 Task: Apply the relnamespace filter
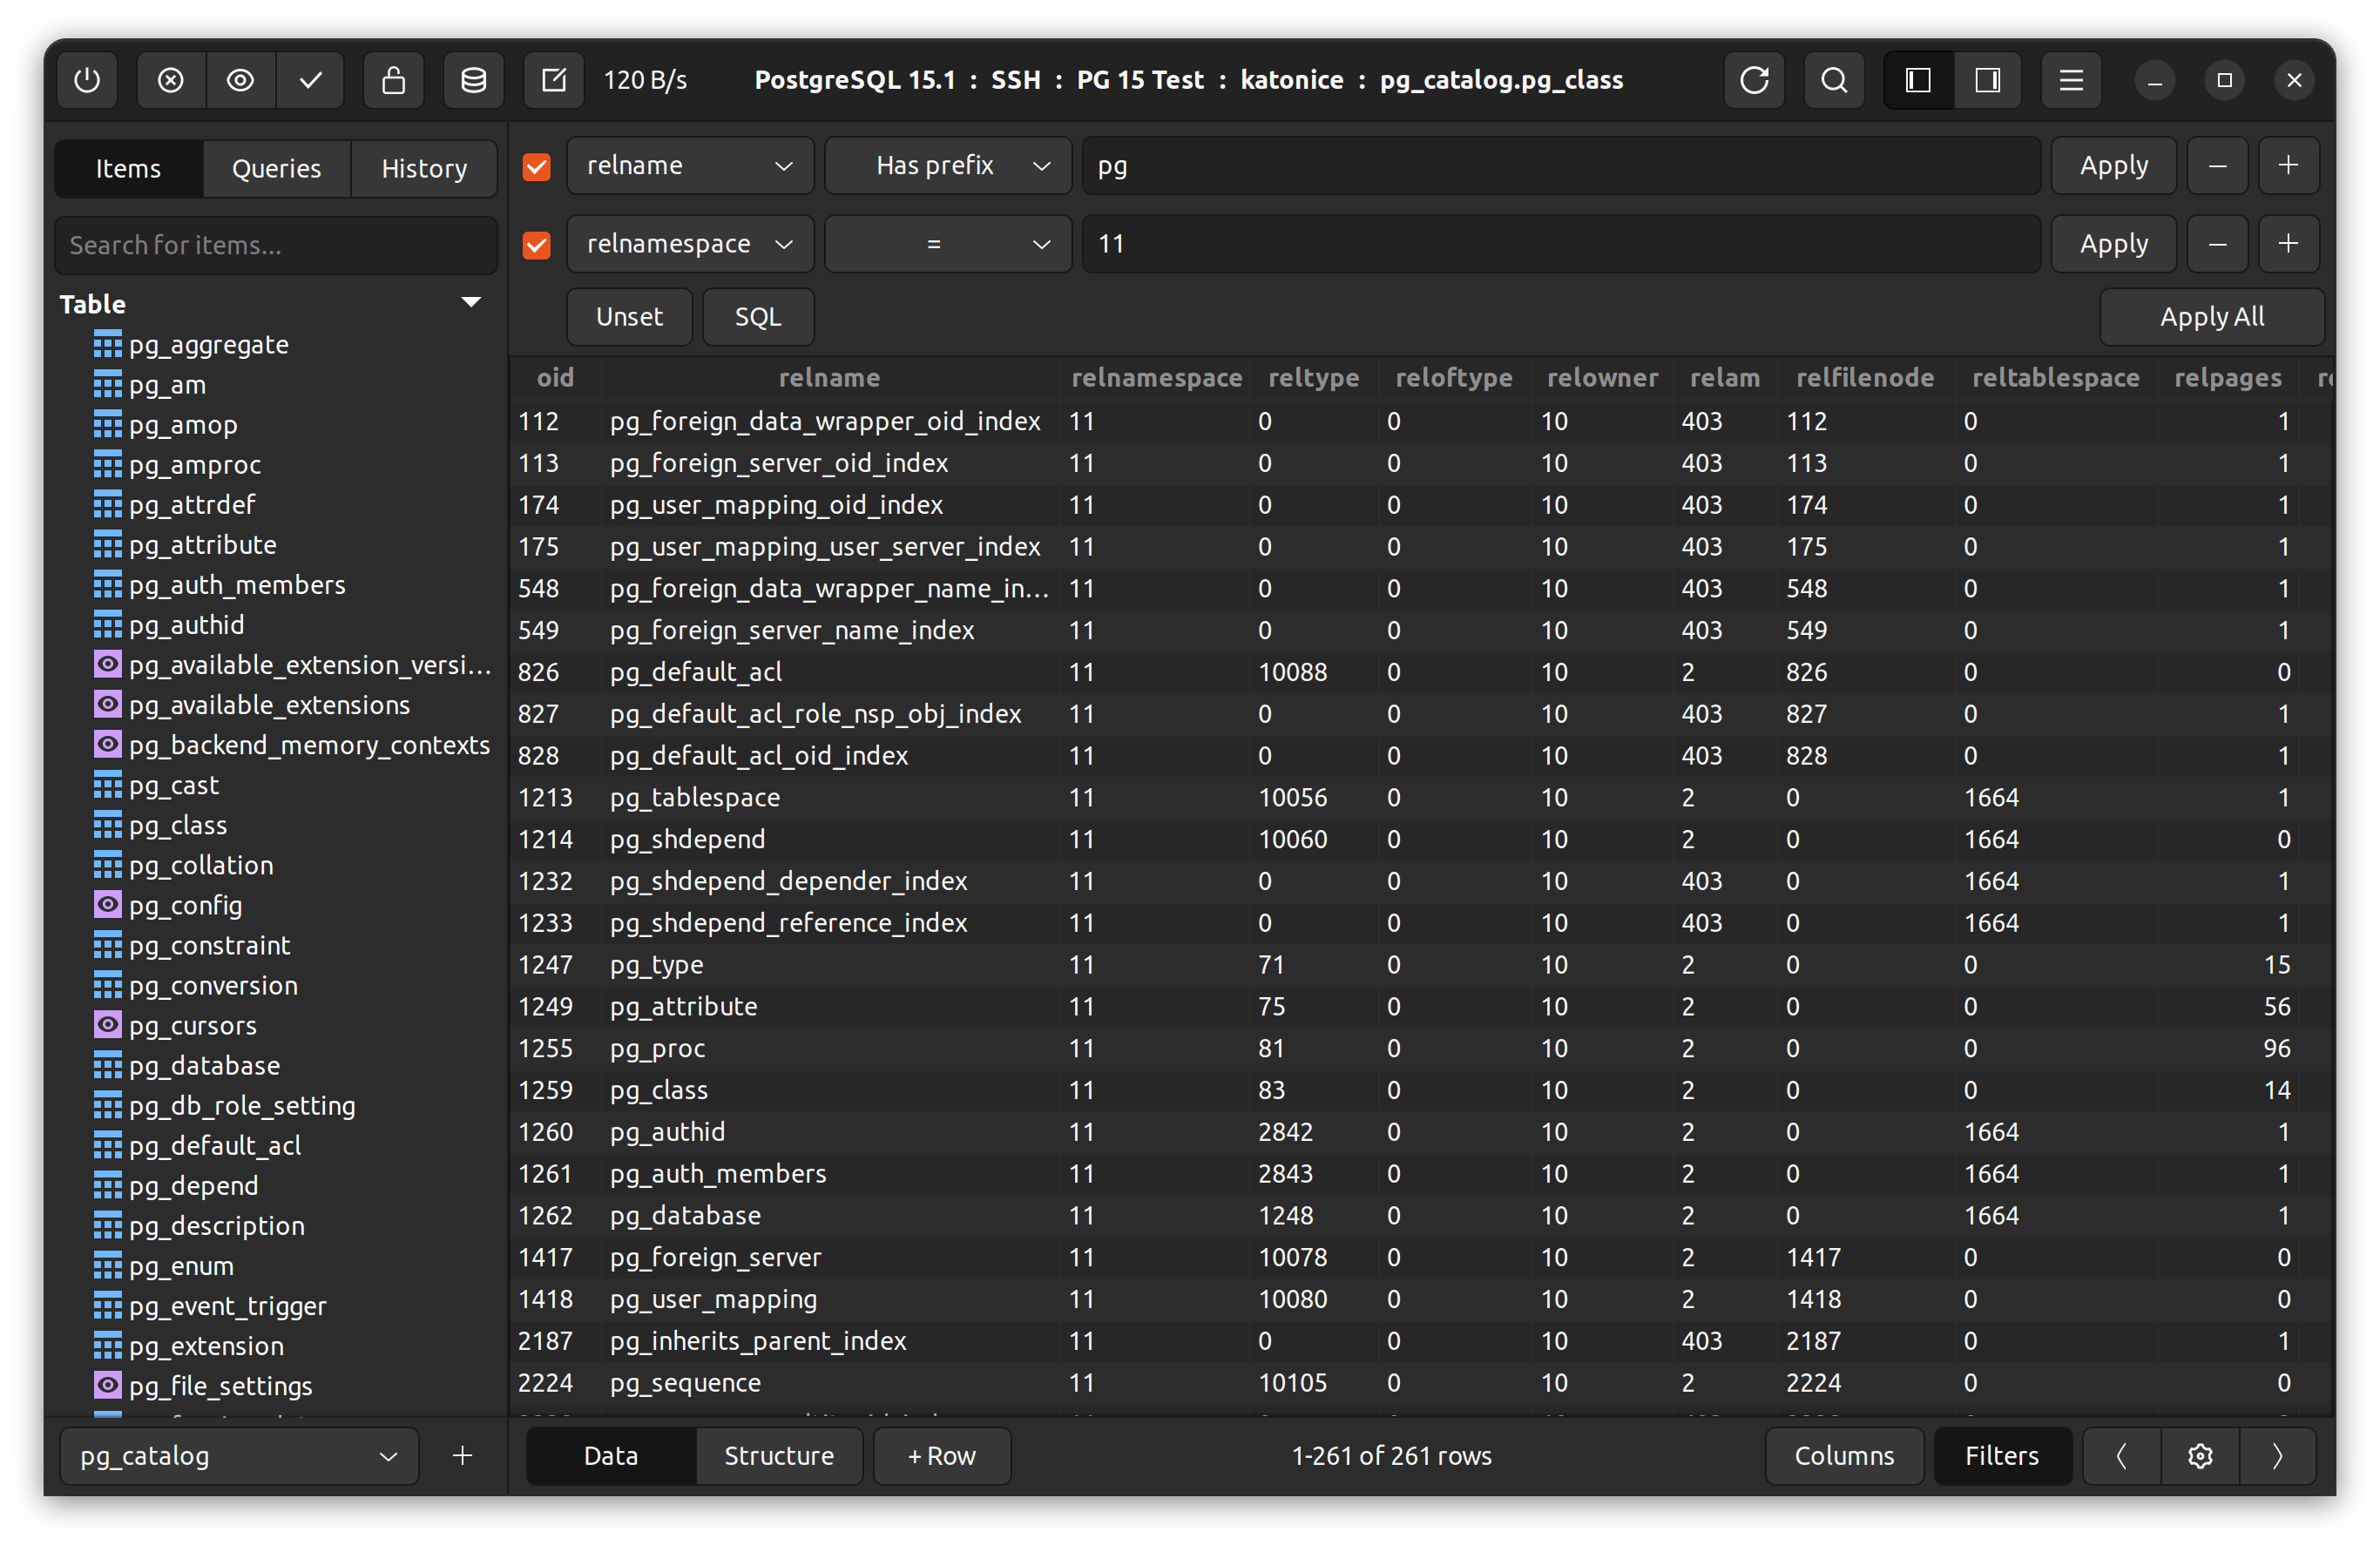click(x=2114, y=244)
